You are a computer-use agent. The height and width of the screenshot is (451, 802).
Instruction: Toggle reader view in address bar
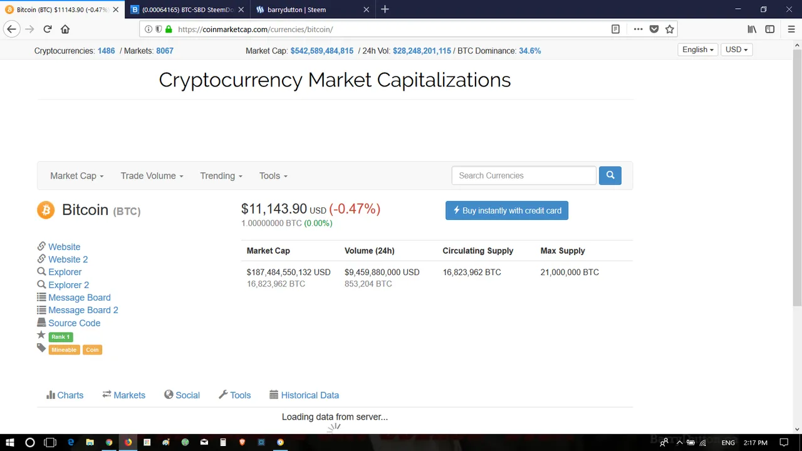(x=615, y=29)
